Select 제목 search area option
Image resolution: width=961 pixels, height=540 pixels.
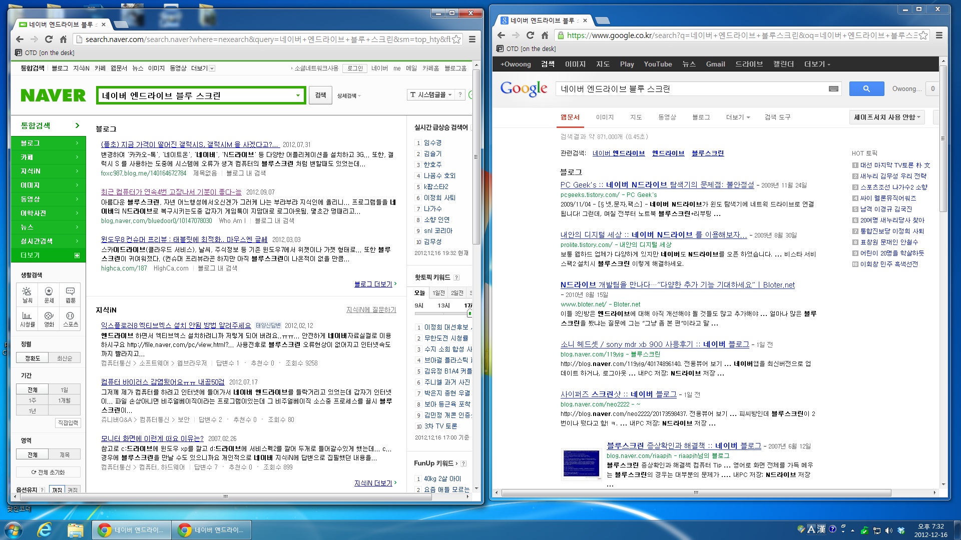click(x=65, y=454)
